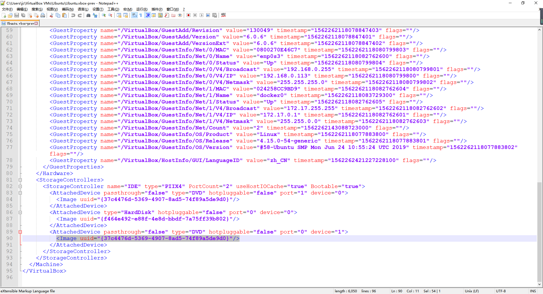The image size is (543, 294).
Task: Open Folder as Workspace icon
Action: 173,15
